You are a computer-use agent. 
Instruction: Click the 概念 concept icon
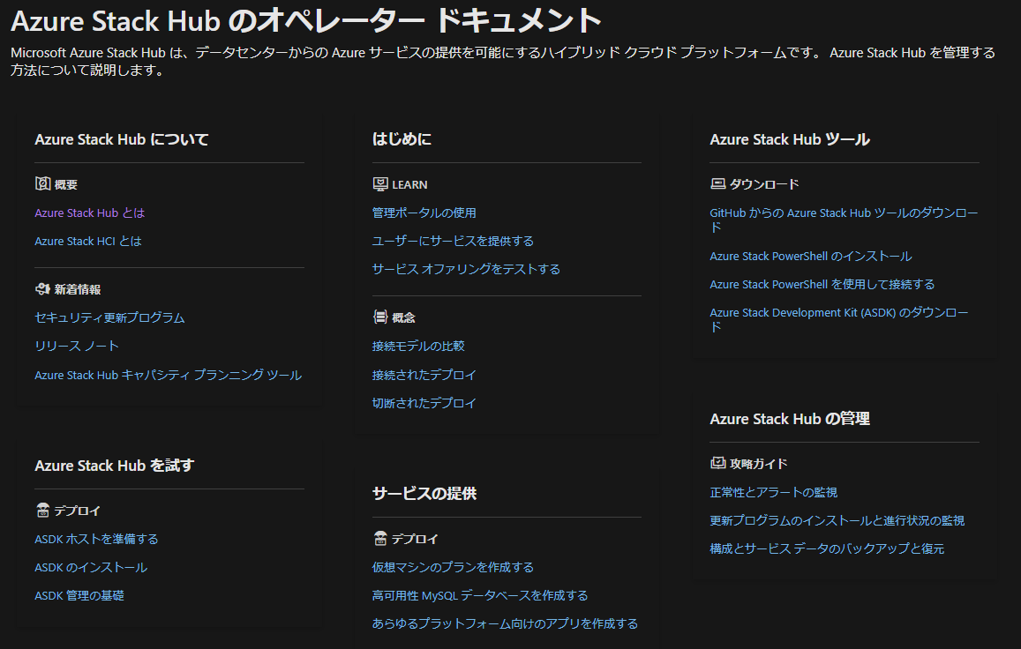click(380, 317)
